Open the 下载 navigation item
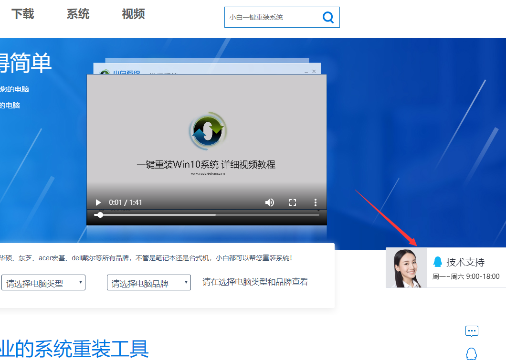Viewport: 506px width, 362px height. click(22, 14)
